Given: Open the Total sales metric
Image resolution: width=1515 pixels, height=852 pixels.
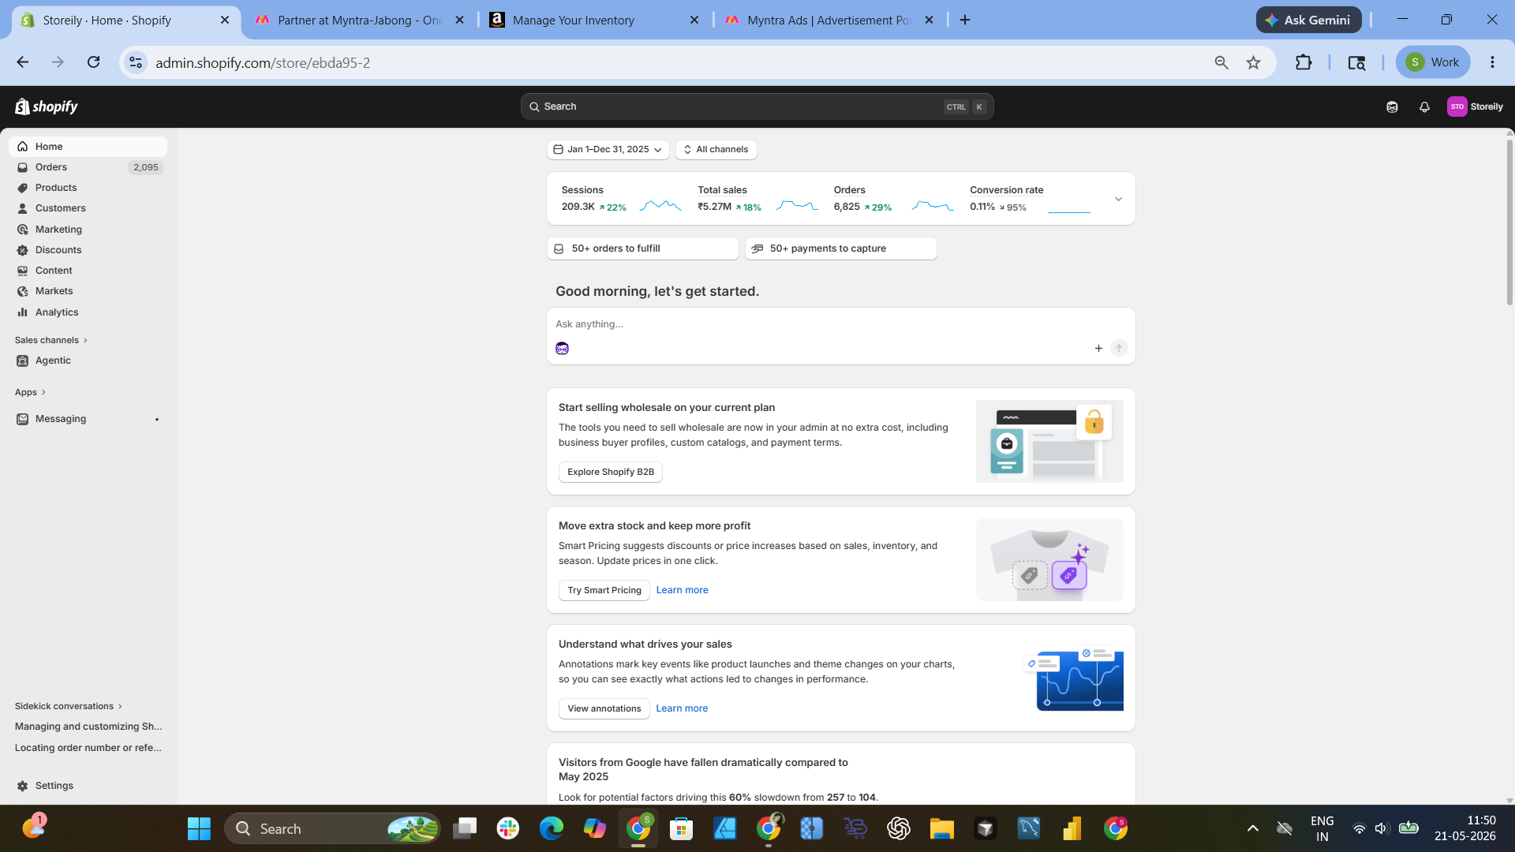Looking at the screenshot, I should point(757,199).
